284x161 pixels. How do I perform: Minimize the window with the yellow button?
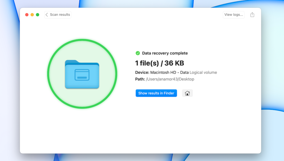coord(32,14)
